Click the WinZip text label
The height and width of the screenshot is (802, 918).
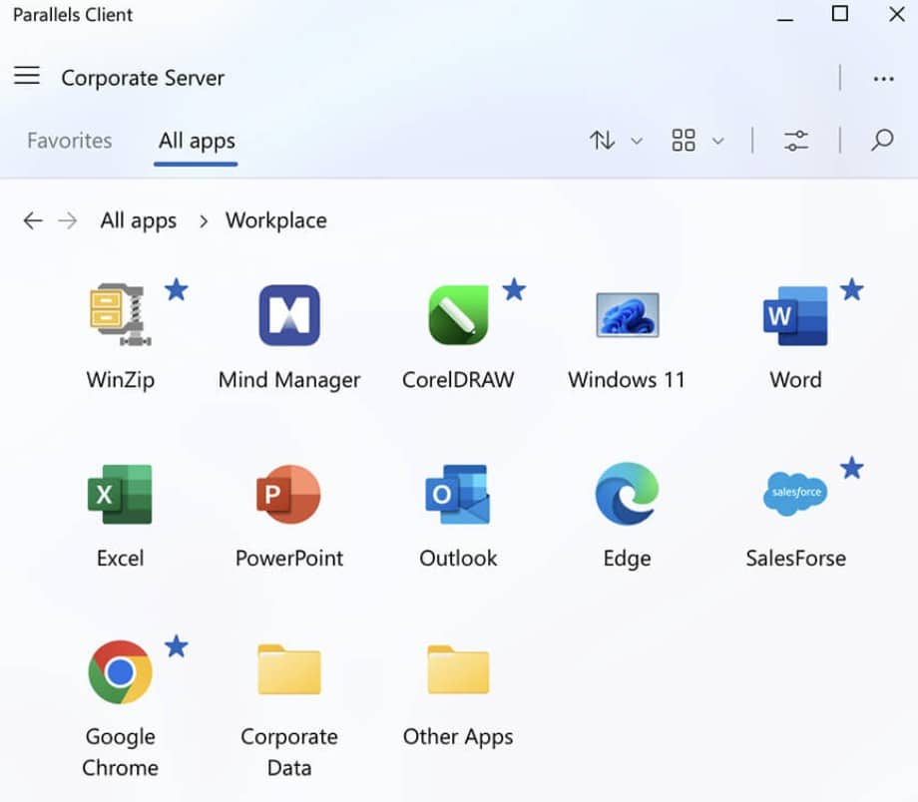(x=120, y=379)
